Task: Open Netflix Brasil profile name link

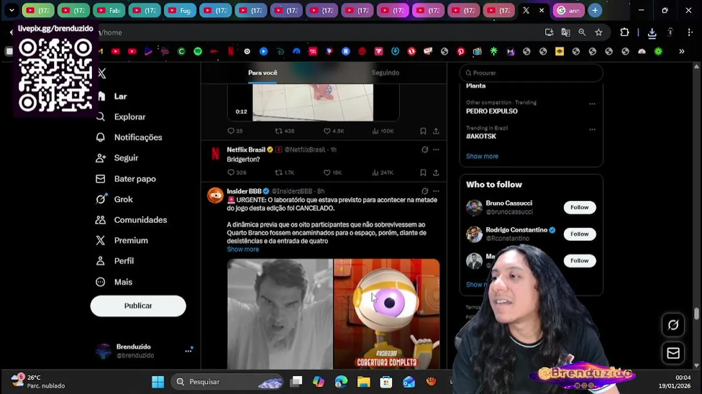Action: (x=246, y=149)
